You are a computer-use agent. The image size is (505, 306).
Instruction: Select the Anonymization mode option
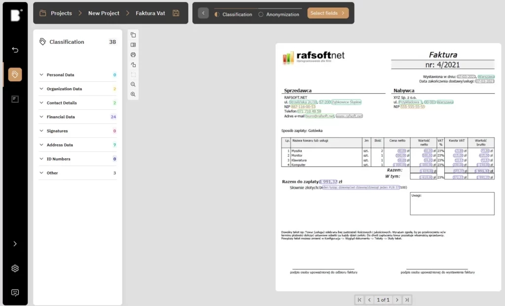coord(279,14)
